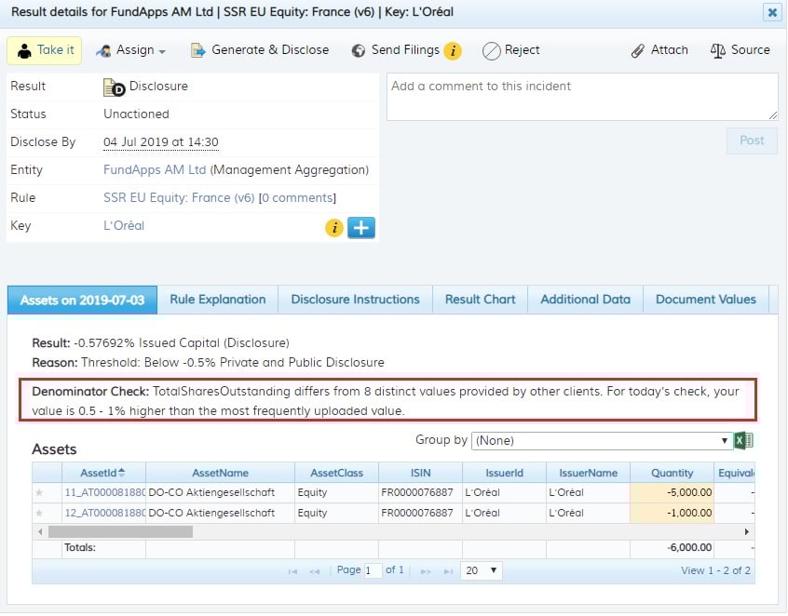
Task: Click Send Filings
Action: (x=396, y=50)
